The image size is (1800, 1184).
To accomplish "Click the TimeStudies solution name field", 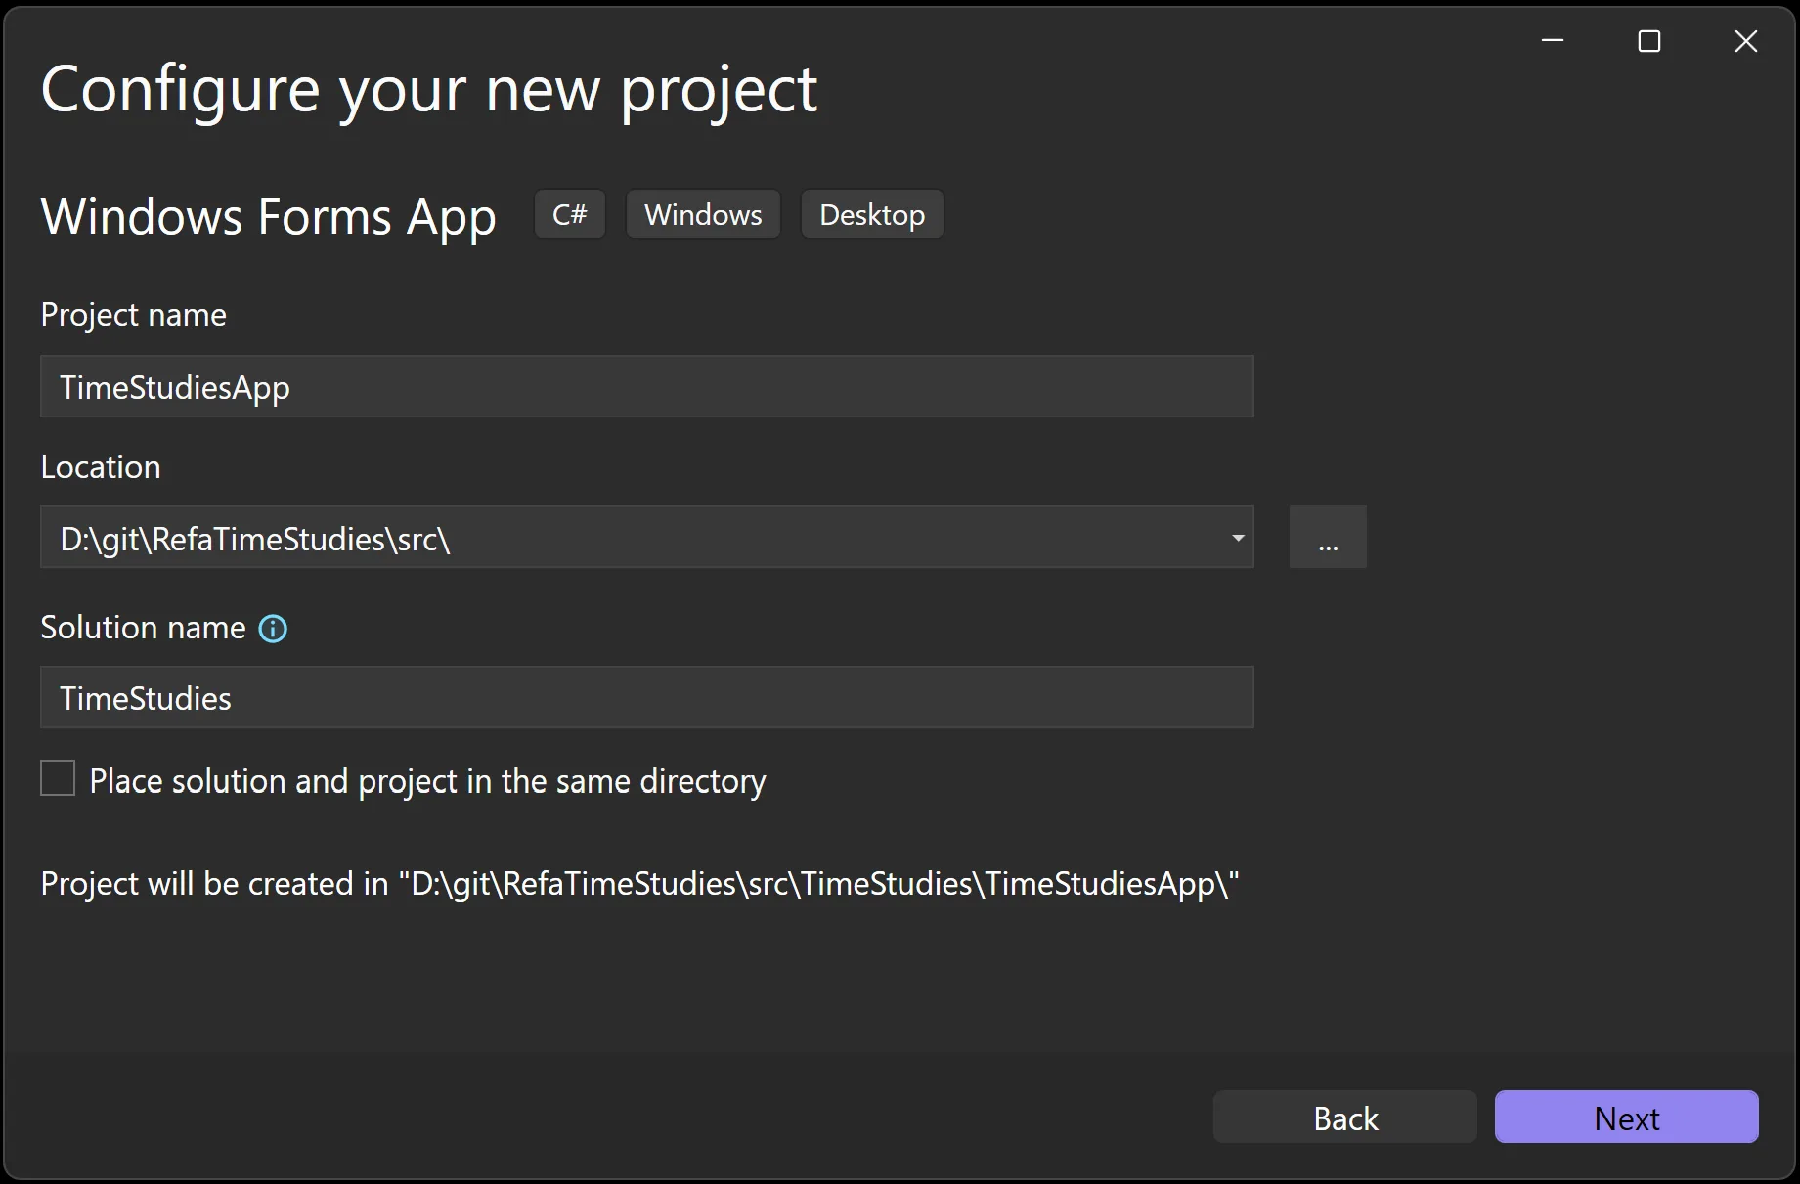I will click(646, 697).
